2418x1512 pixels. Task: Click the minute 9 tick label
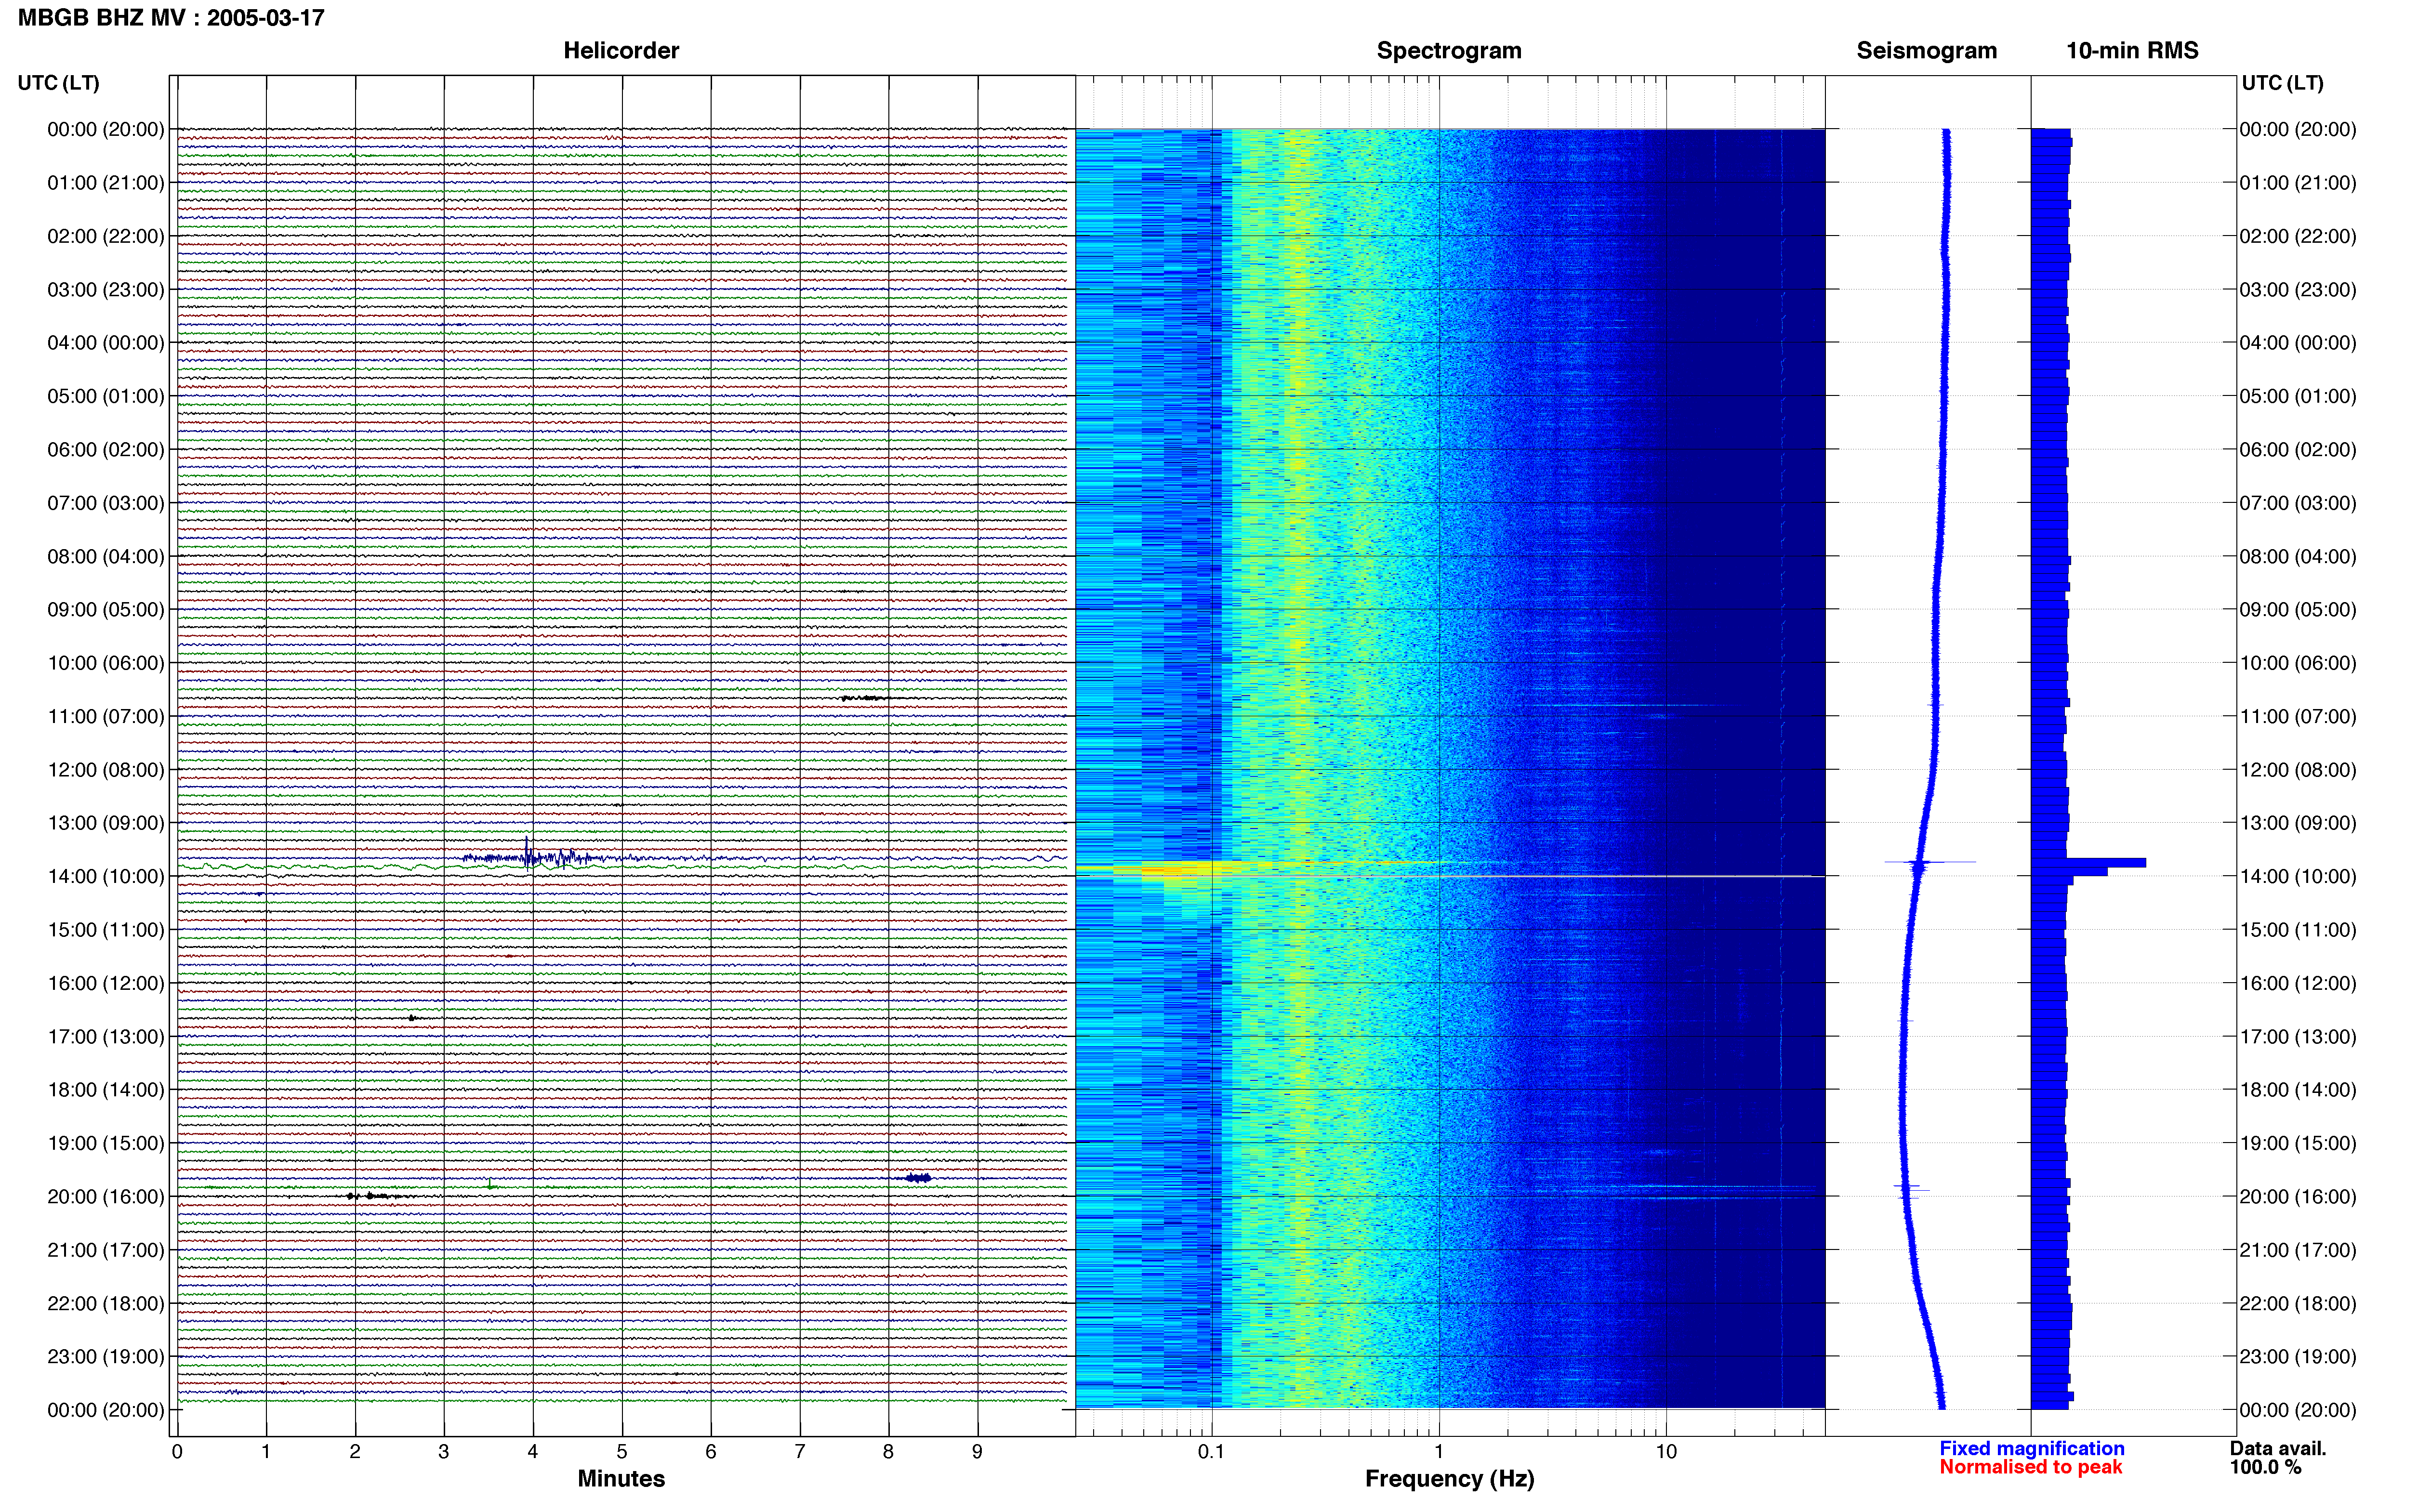[977, 1452]
